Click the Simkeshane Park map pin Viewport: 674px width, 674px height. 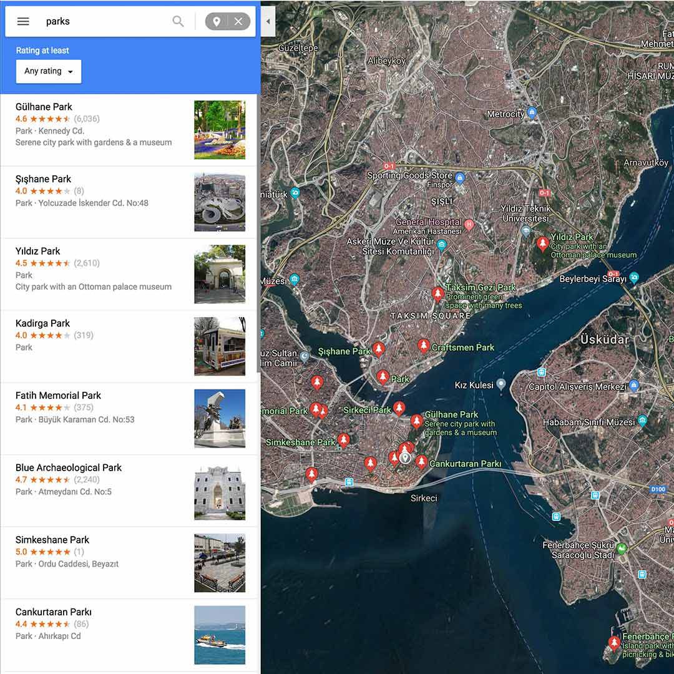(343, 440)
